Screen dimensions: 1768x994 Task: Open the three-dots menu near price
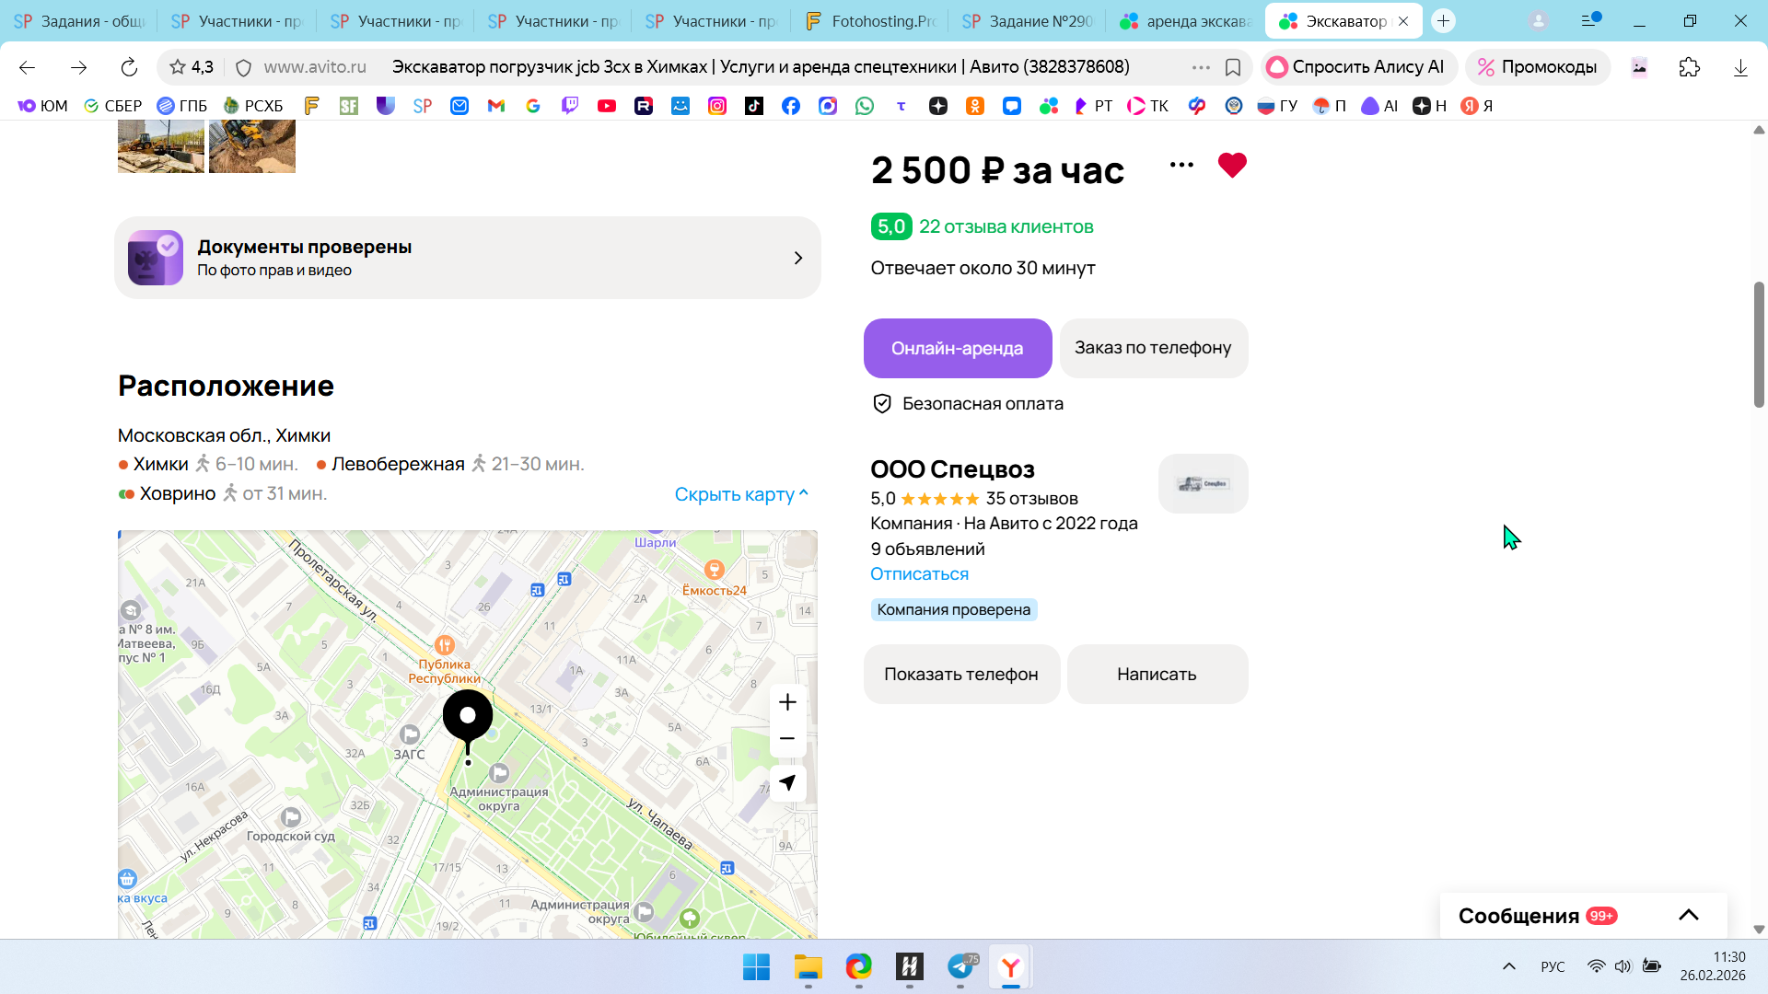coord(1181,166)
